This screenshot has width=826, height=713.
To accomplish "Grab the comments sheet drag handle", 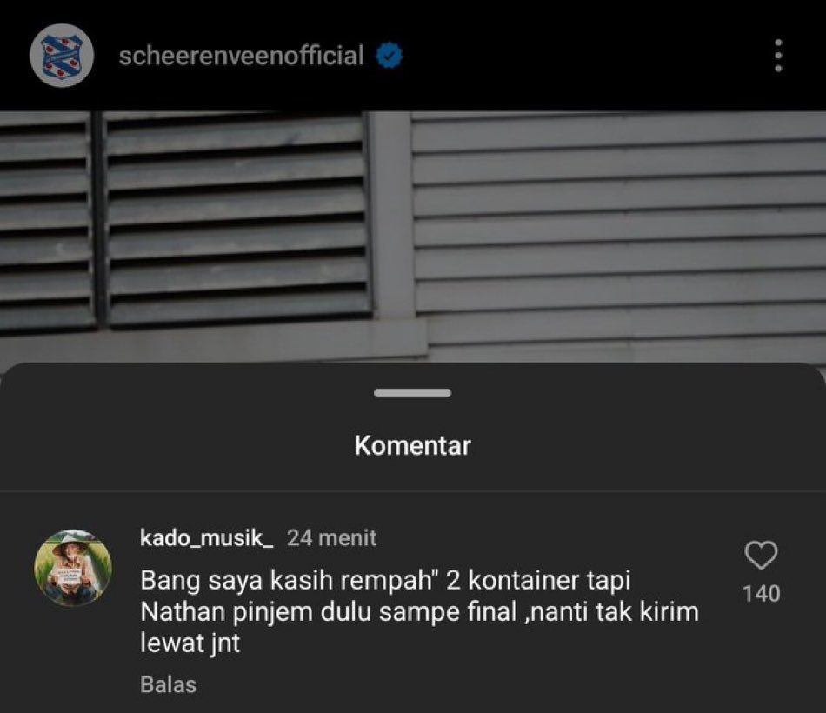I will [412, 393].
